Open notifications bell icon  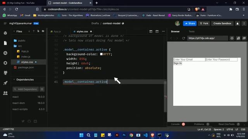238,24
